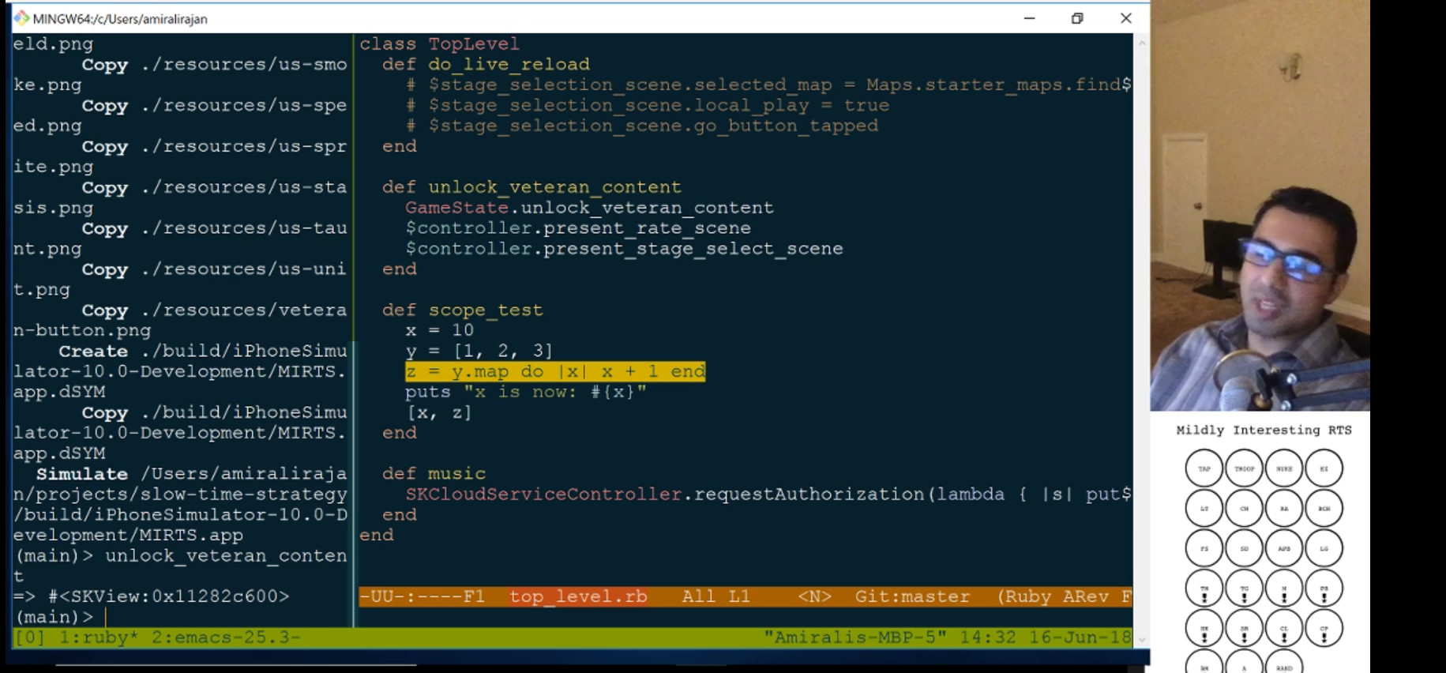Click the <N> state indicator in the mode line

click(x=814, y=596)
